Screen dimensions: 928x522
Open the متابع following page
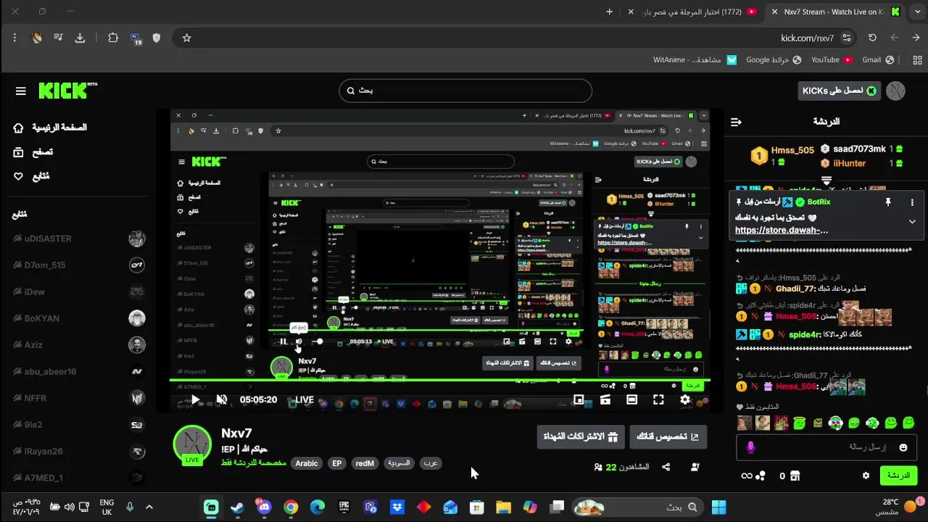[x=31, y=176]
